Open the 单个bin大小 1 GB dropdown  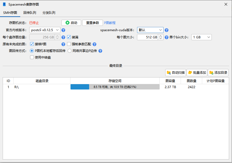pos(201,37)
